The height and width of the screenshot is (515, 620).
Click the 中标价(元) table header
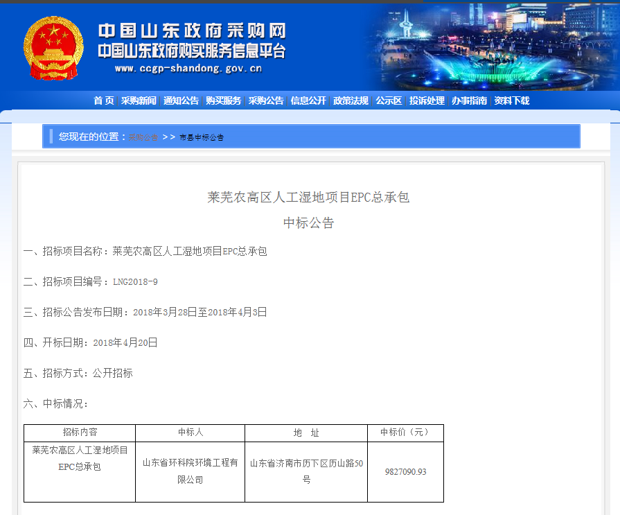click(x=405, y=433)
